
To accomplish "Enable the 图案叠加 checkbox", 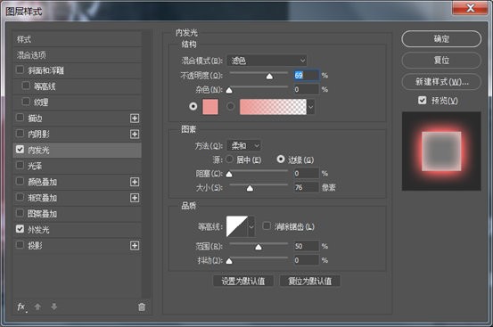I will (x=20, y=213).
